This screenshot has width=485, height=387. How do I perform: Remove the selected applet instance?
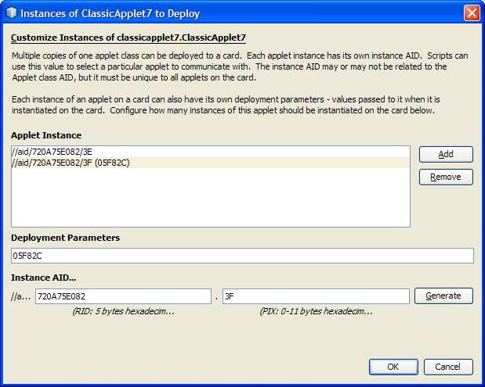[x=446, y=177]
